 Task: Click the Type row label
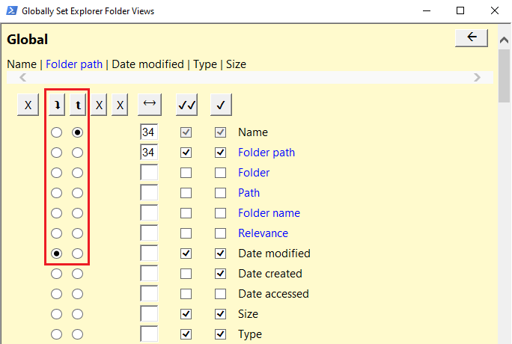click(x=250, y=334)
